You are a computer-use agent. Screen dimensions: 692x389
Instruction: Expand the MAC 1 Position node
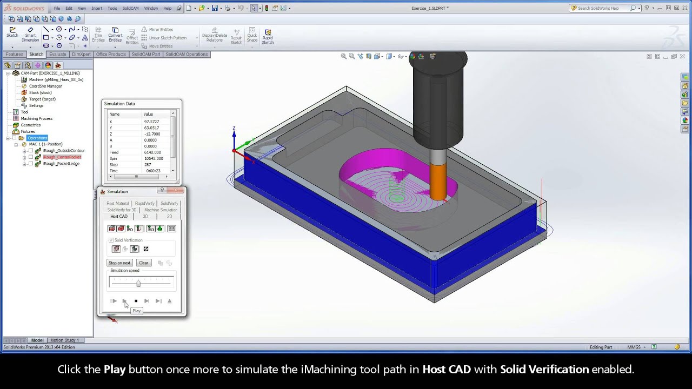click(16, 144)
